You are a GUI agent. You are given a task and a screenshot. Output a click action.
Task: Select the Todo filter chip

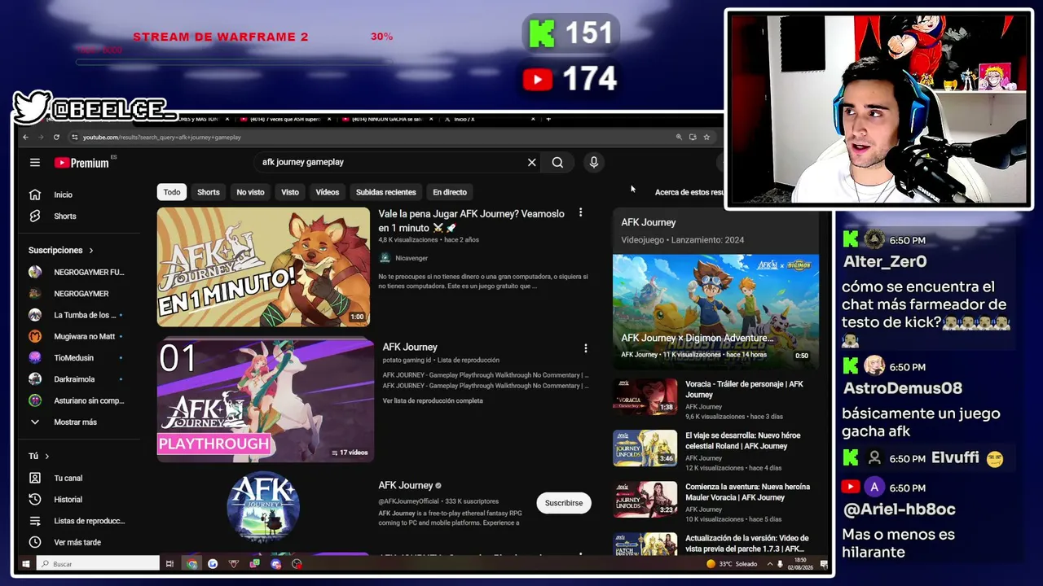point(172,192)
